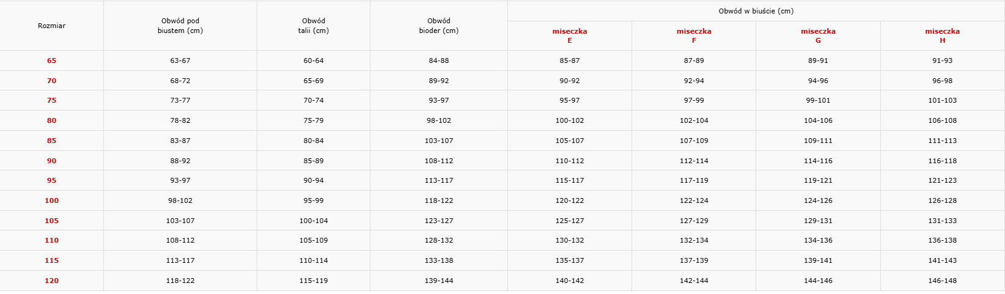This screenshot has width=1005, height=294.
Task: Click the underbust value 63-67
Action: (180, 61)
